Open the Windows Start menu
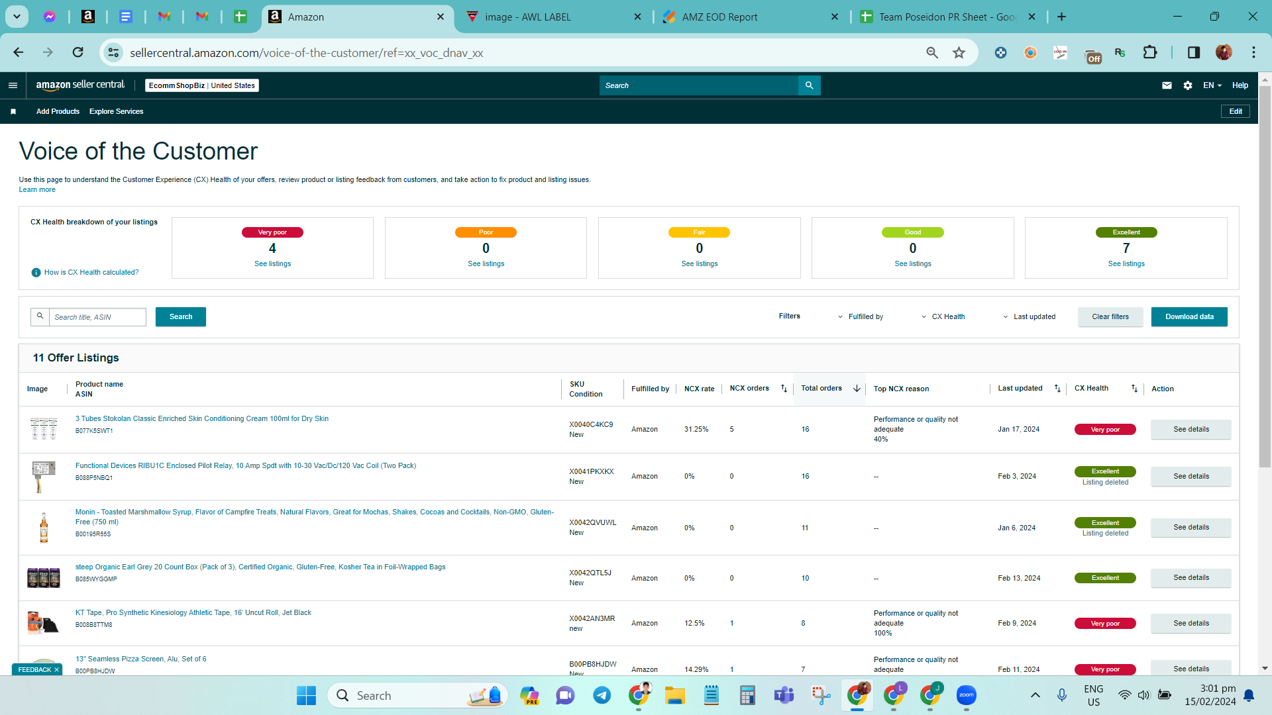This screenshot has height=715, width=1272. click(306, 696)
